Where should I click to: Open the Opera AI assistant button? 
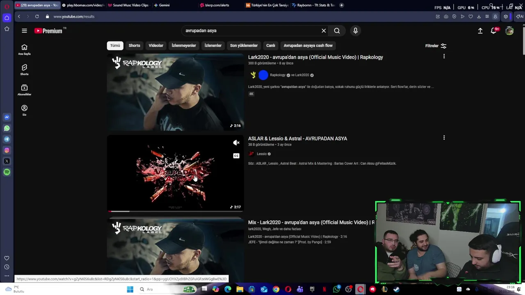click(x=520, y=16)
